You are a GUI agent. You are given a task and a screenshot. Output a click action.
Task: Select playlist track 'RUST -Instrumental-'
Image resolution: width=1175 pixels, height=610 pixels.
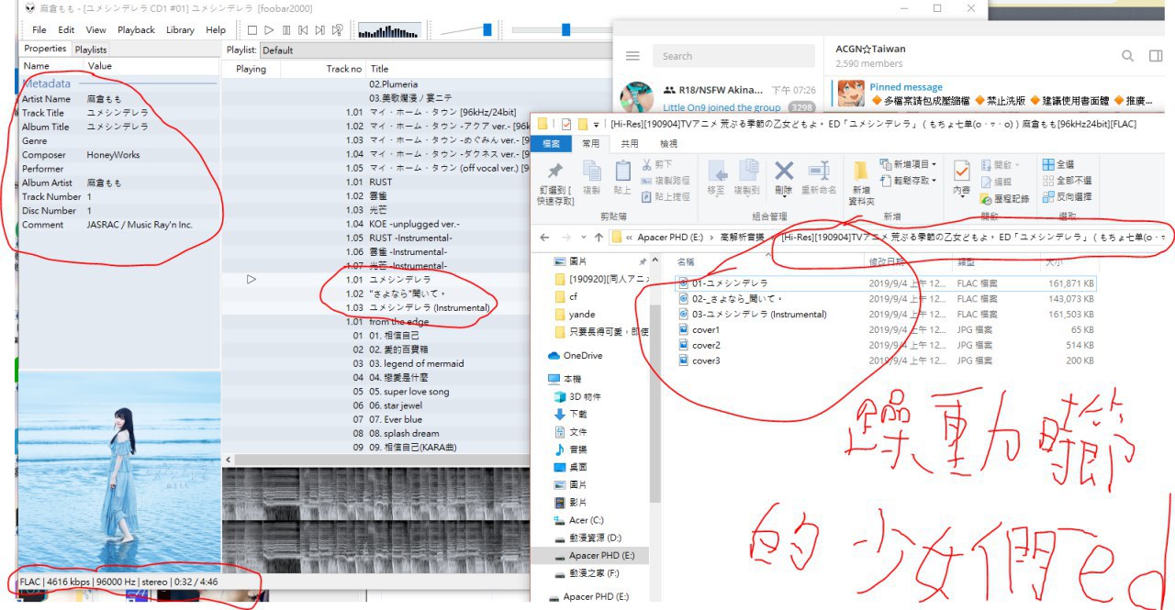[410, 238]
